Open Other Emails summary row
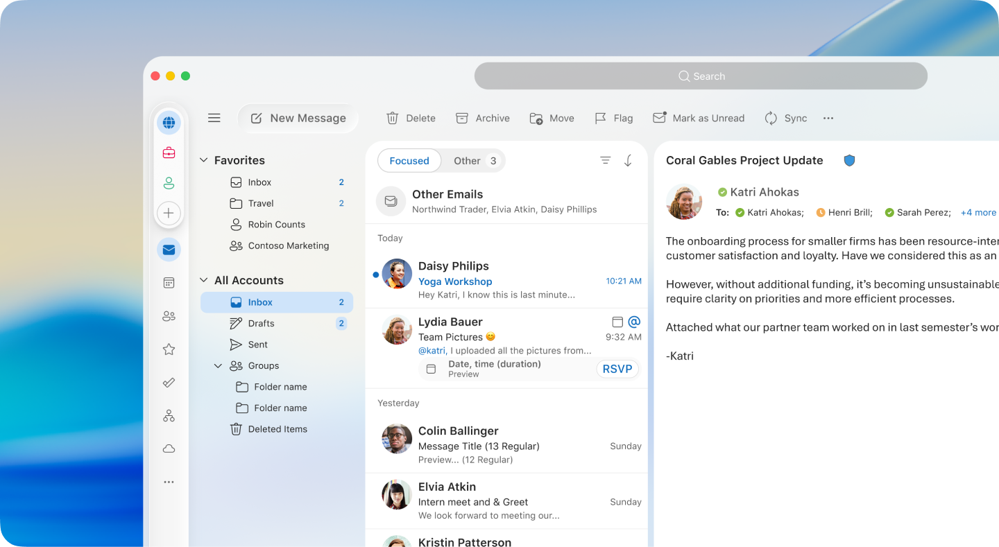The height and width of the screenshot is (547, 999). pyautogui.click(x=506, y=201)
